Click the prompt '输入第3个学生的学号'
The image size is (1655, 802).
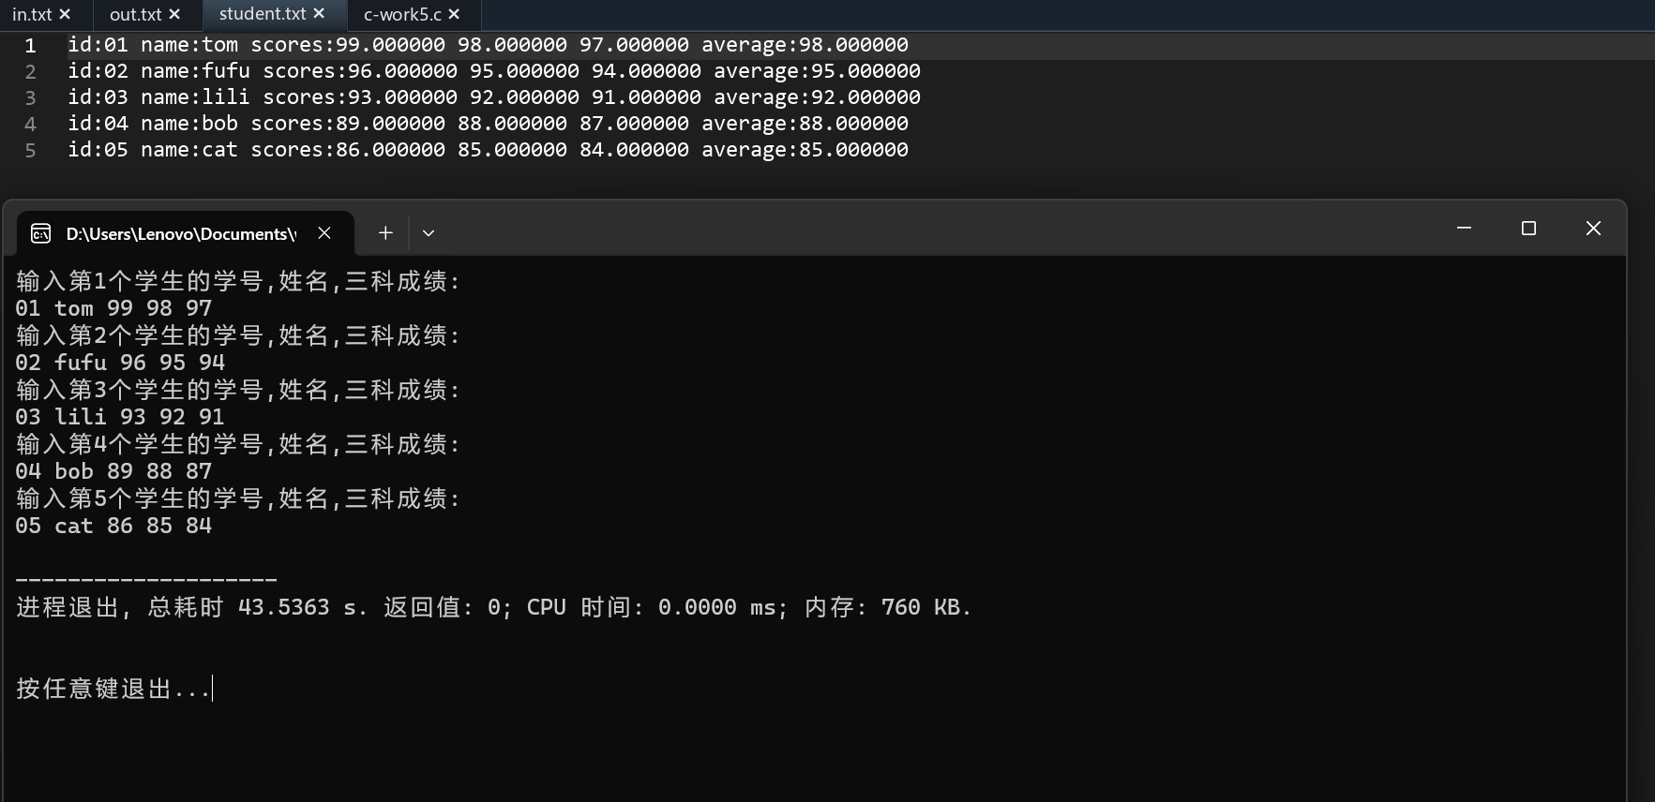pos(140,390)
